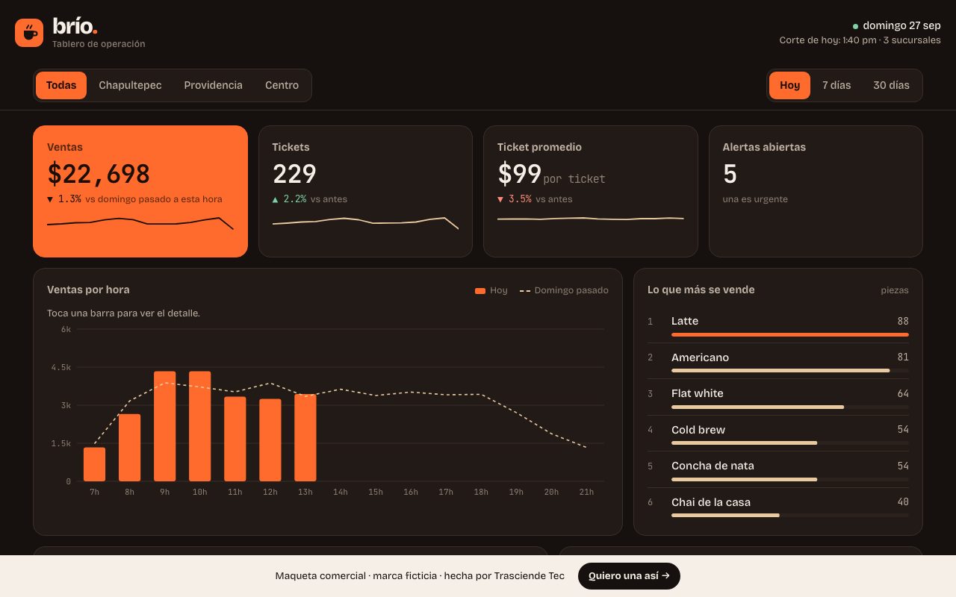
Task: Click the 11h sales bar
Action: click(x=235, y=439)
